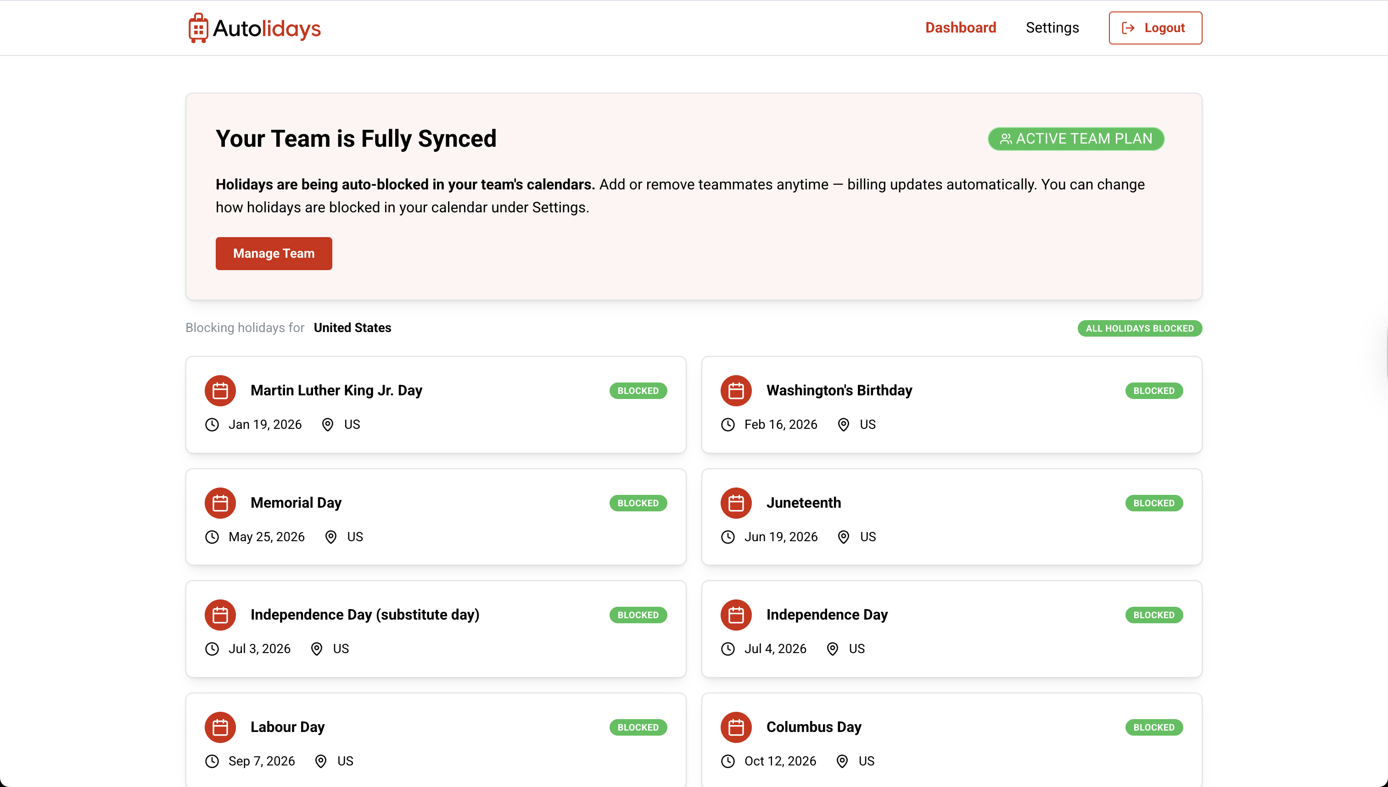Click the Martin Luther King Jr. Day calendar icon
Image resolution: width=1388 pixels, height=787 pixels.
click(x=220, y=390)
